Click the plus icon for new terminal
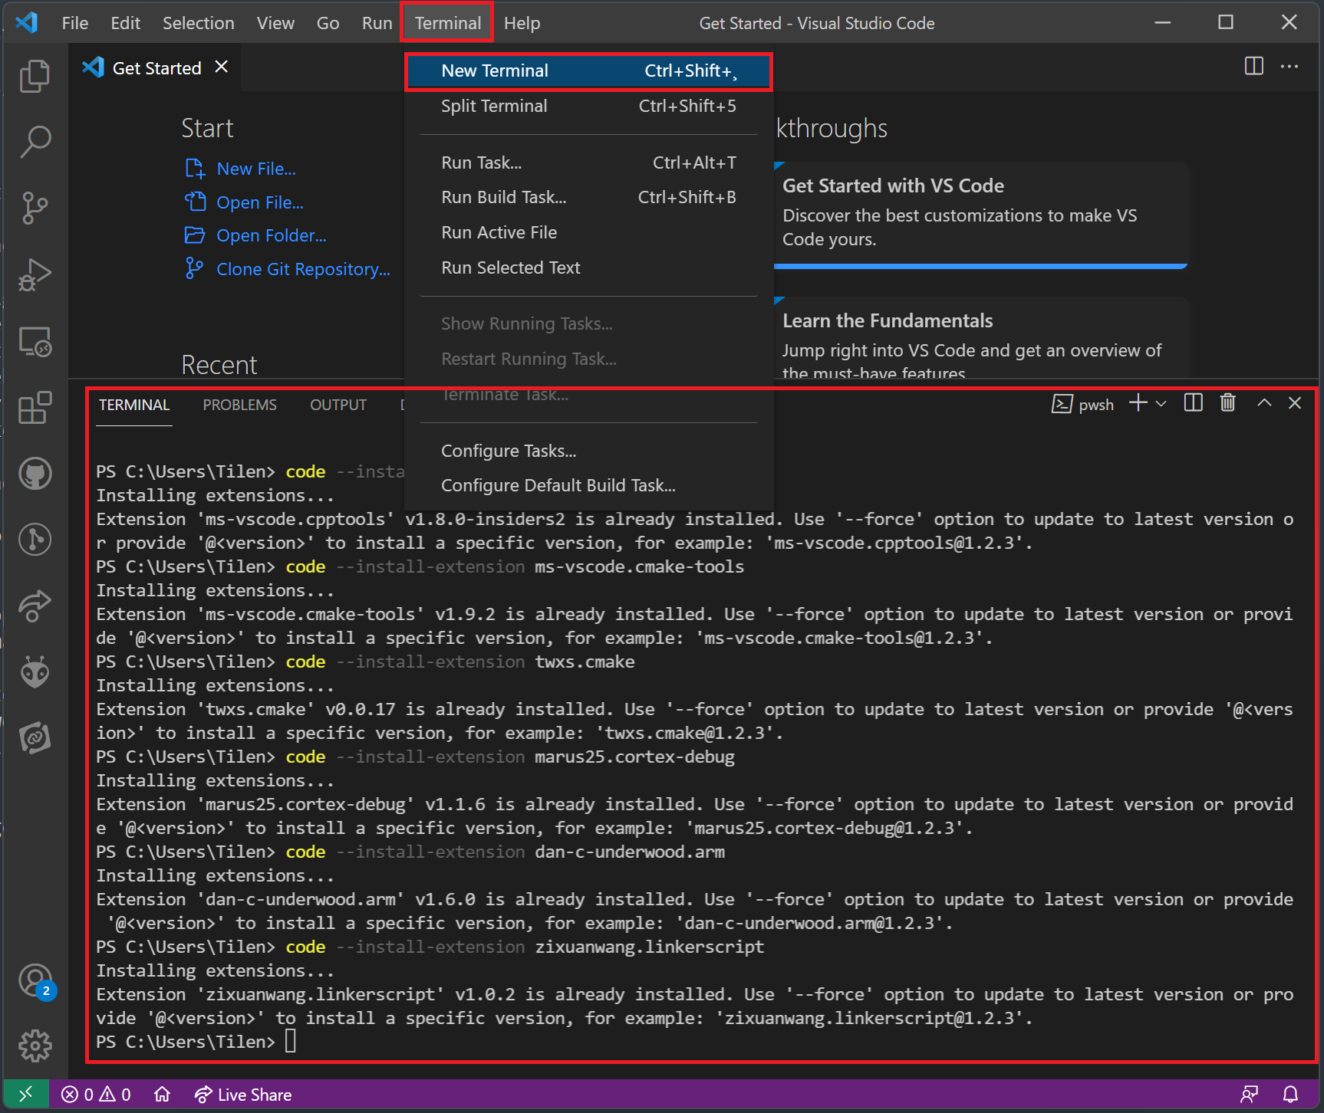 (x=1138, y=403)
